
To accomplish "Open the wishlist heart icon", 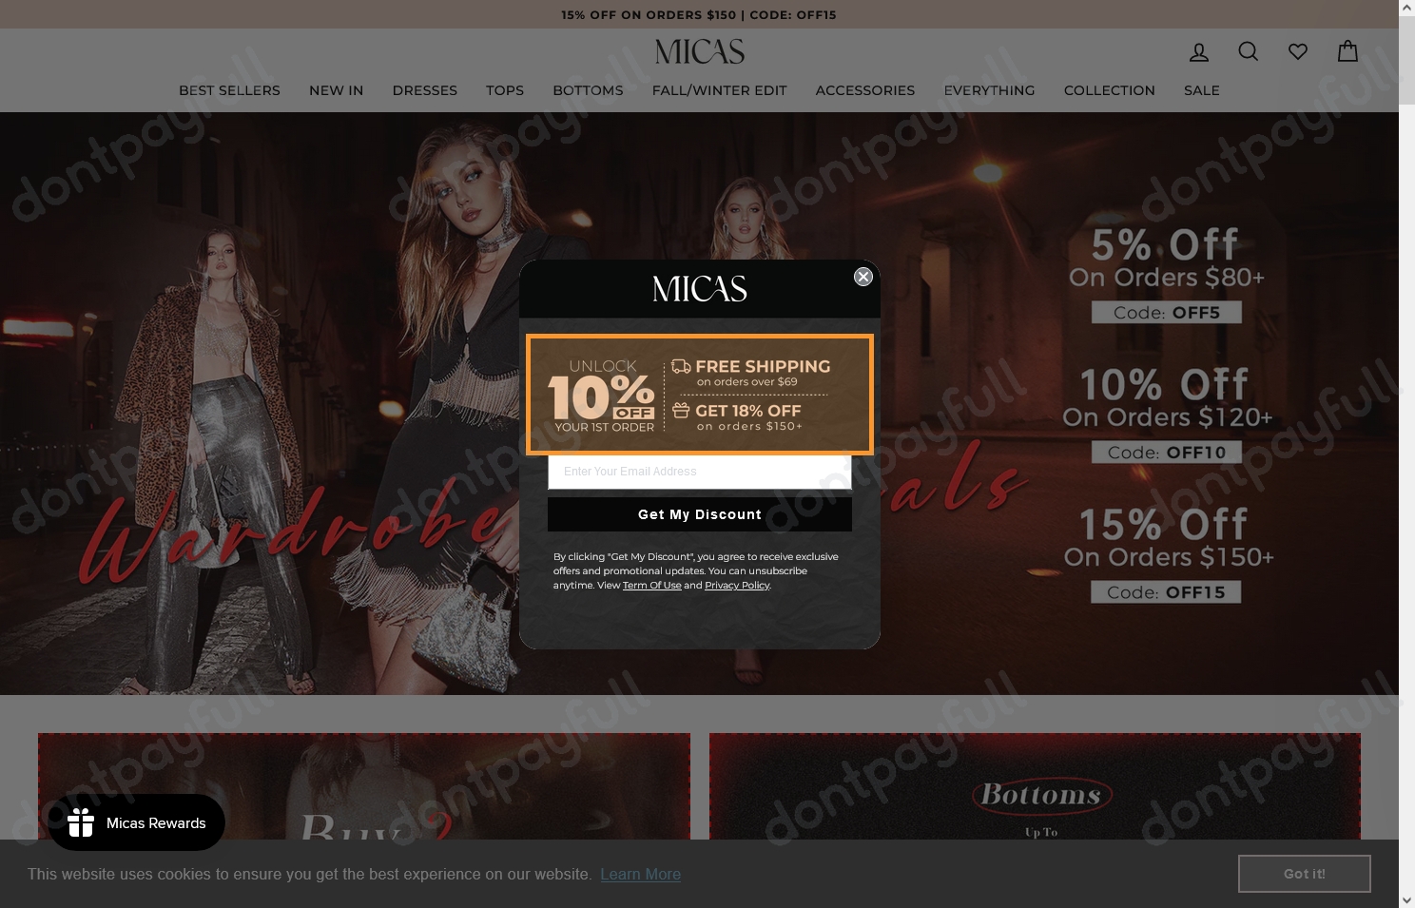I will (x=1297, y=51).
